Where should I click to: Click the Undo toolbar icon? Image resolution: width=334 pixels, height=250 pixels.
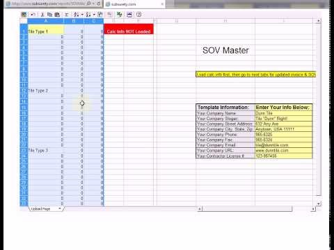[33, 15]
